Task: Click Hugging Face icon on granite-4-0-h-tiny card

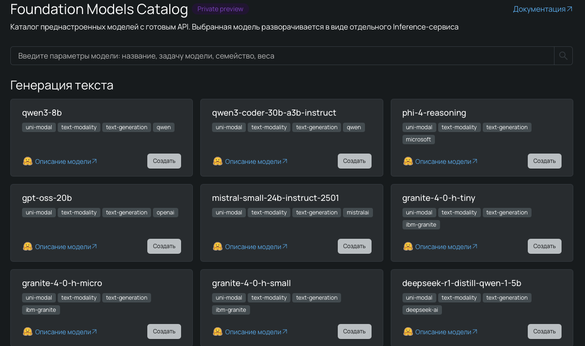Action: point(408,247)
